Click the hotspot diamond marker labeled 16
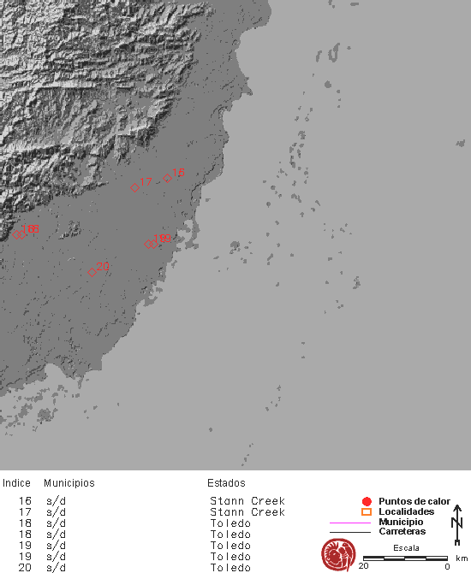Screen dimensions: 471x573 (167, 179)
